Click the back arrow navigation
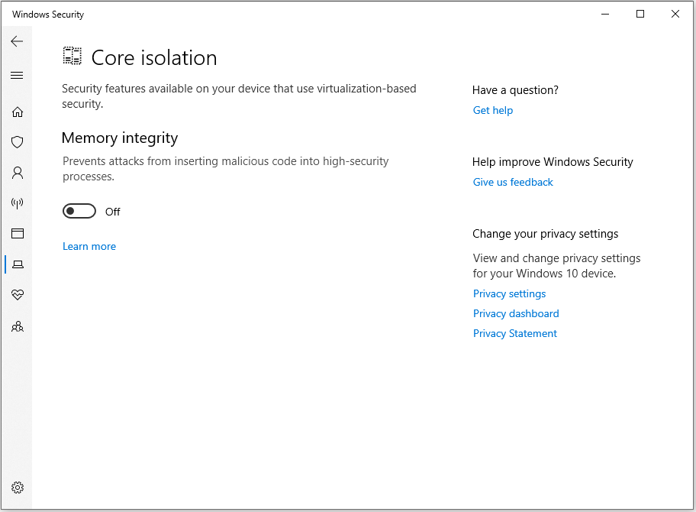 (17, 41)
